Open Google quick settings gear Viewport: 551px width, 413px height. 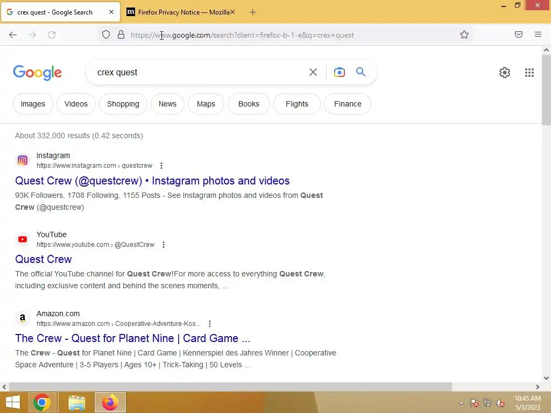[x=504, y=73]
